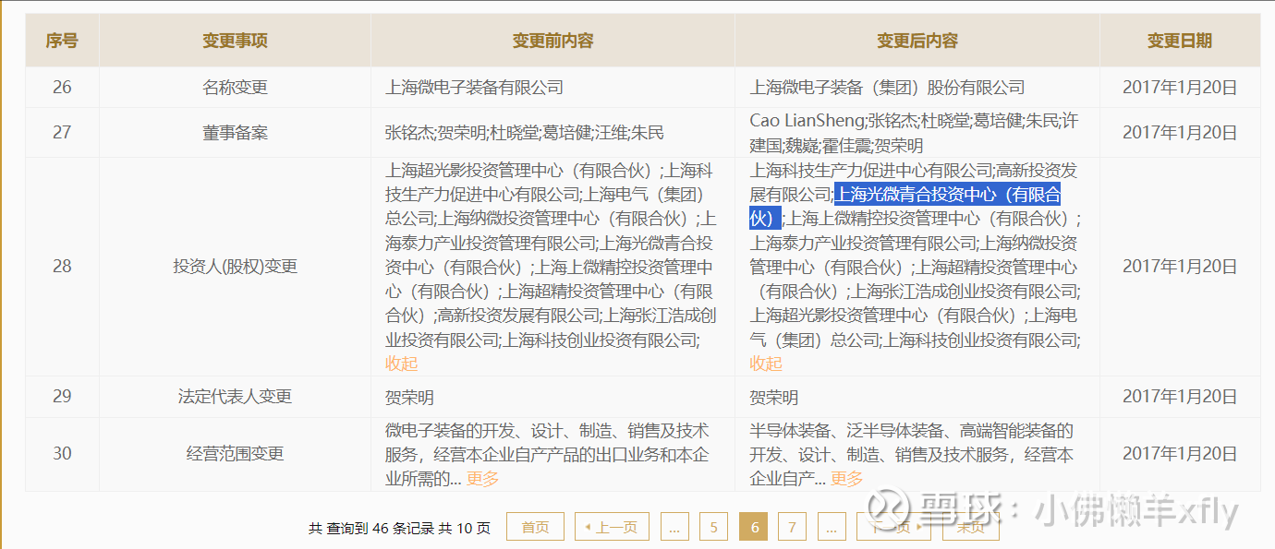Screen dimensions: 1275x549
Task: Click the 变更日期 column header
Action: coord(1180,41)
